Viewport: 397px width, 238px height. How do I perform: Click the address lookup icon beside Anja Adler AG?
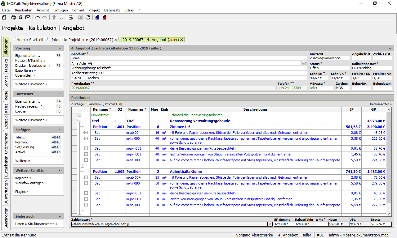[x=304, y=63]
